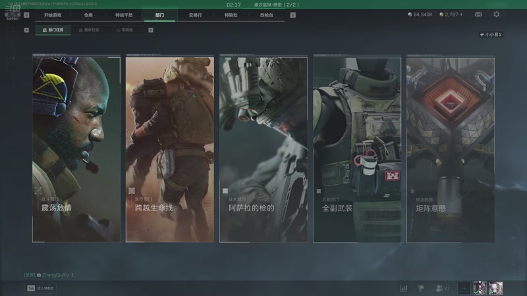The image size is (527, 296).
Task: Add currency with the plus after 2,797
Action: [x=461, y=14]
